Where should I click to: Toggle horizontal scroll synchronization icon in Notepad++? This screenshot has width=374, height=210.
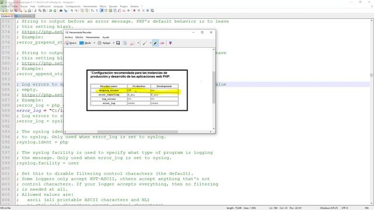[86, 10]
